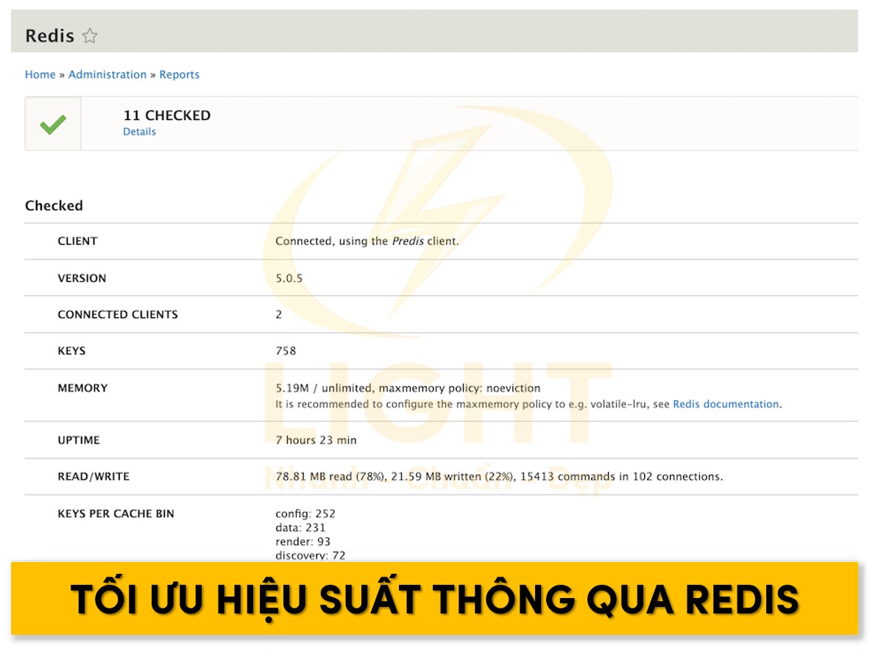Click the '5.19M / unlimited' memory value
The height and width of the screenshot is (651, 870).
[x=324, y=388]
